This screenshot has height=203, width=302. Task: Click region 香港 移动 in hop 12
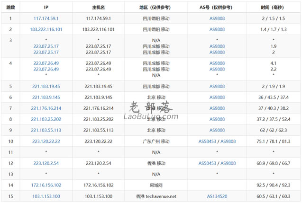156,163
